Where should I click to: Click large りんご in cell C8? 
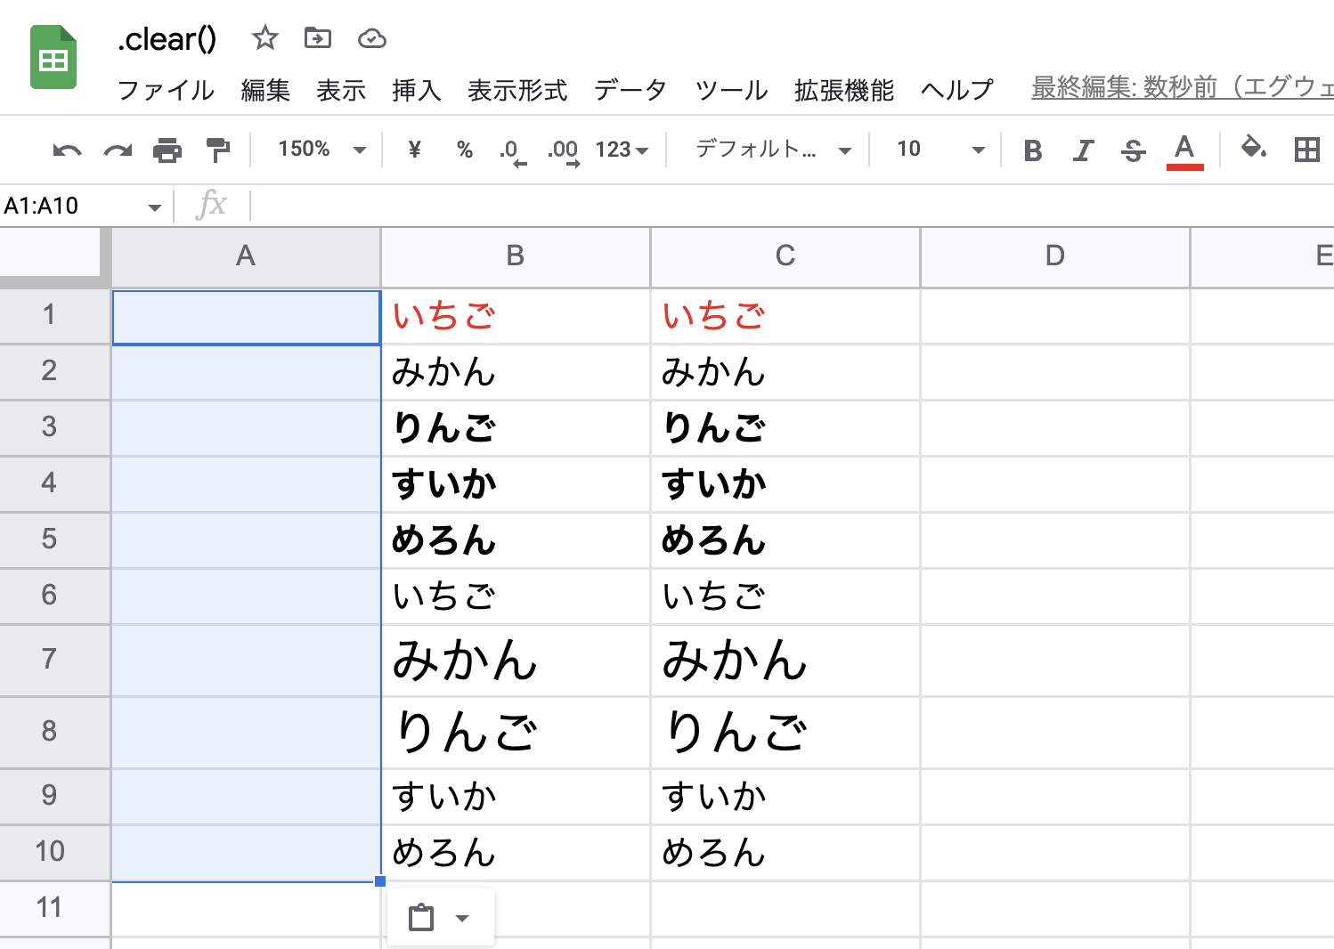point(736,733)
